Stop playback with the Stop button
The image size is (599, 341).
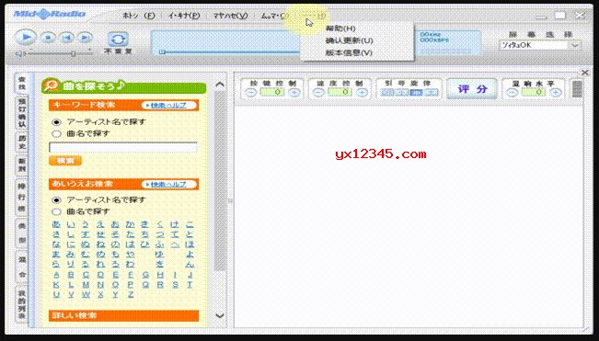pyautogui.click(x=48, y=38)
